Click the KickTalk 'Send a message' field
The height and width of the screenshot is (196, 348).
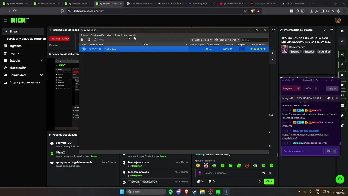[302, 151]
